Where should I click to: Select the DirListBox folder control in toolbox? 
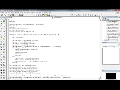tap(1, 39)
